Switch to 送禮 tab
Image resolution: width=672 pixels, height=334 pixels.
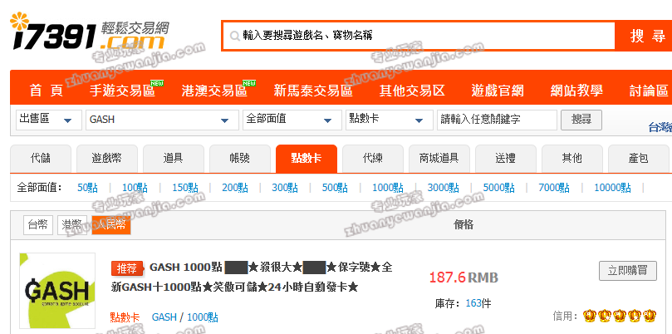click(506, 159)
